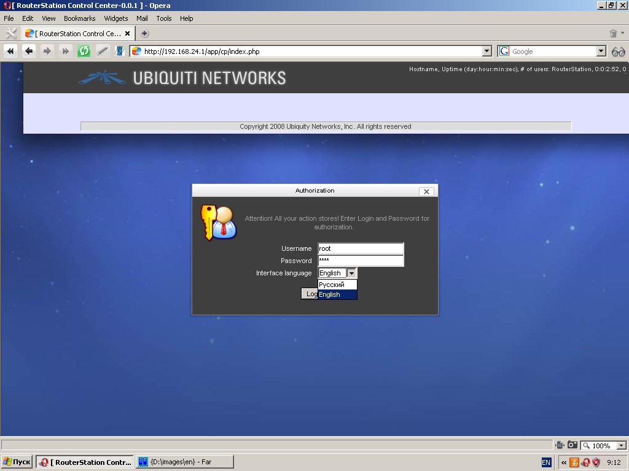Open the View menu
The height and width of the screenshot is (471, 629).
point(49,18)
